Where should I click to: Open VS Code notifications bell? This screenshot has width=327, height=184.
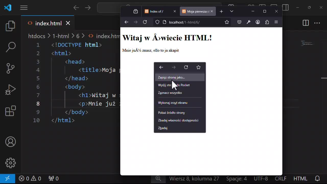pyautogui.click(x=317, y=178)
